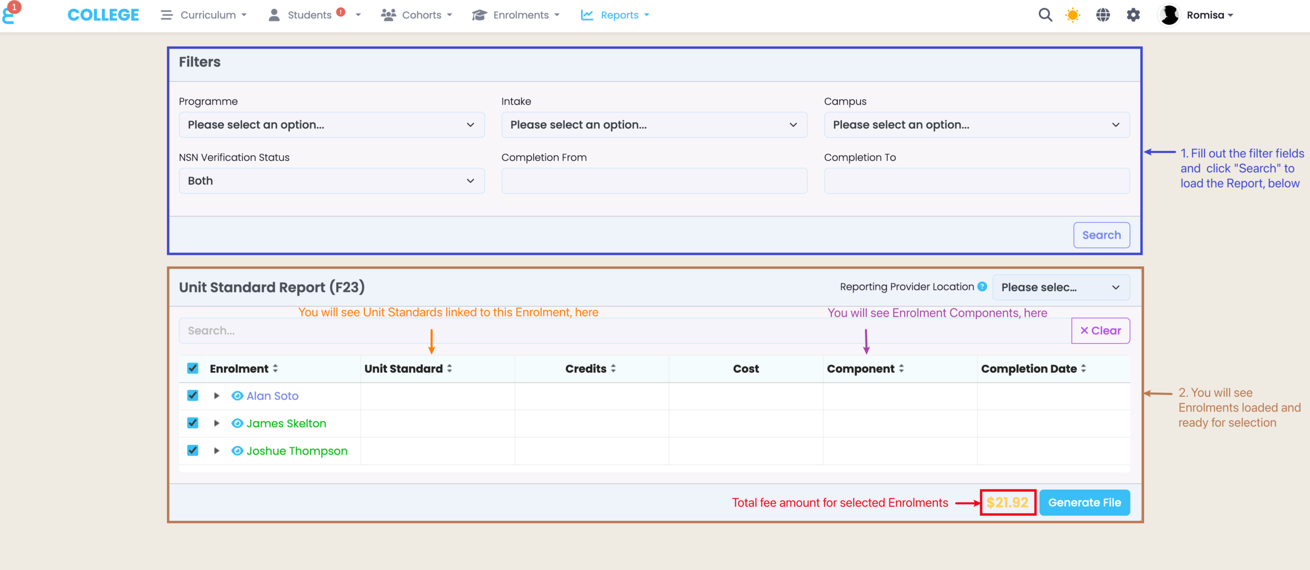This screenshot has width=1310, height=570.
Task: Open the Programme dropdown
Action: [x=331, y=125]
